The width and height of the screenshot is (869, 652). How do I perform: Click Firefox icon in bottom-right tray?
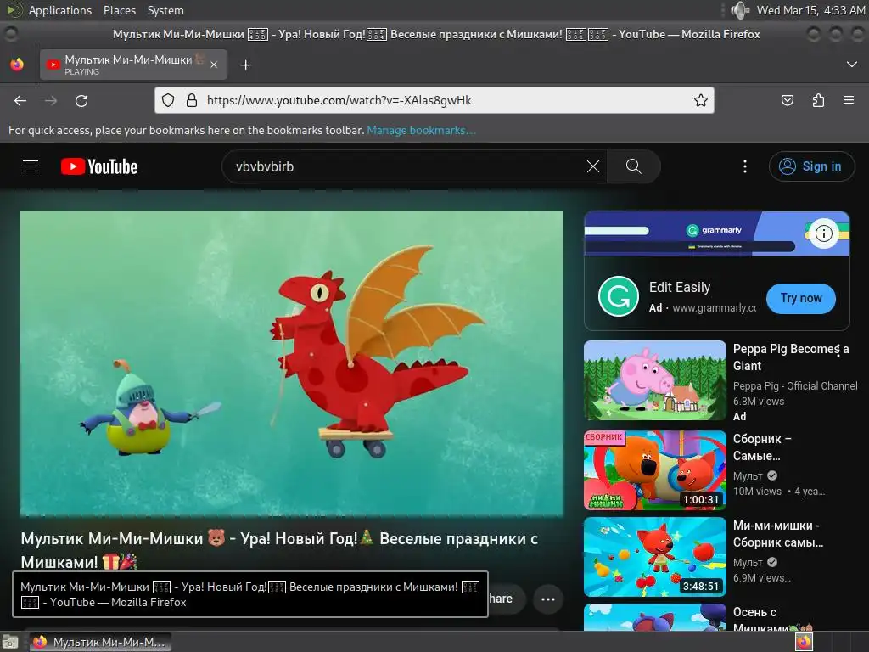(804, 642)
